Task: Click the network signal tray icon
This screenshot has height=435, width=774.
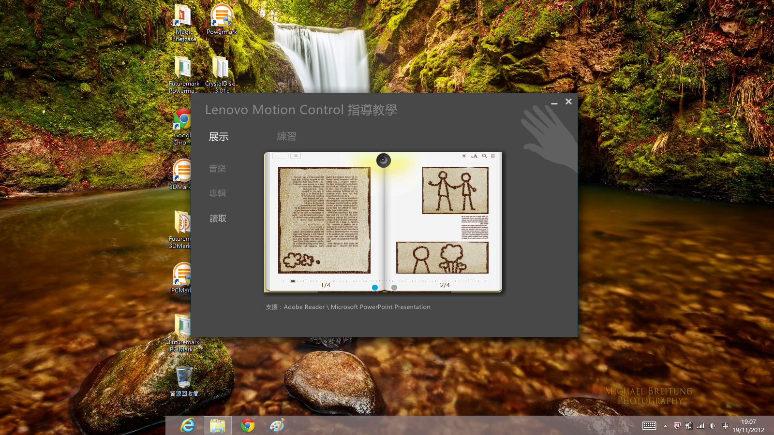Action: [x=700, y=426]
